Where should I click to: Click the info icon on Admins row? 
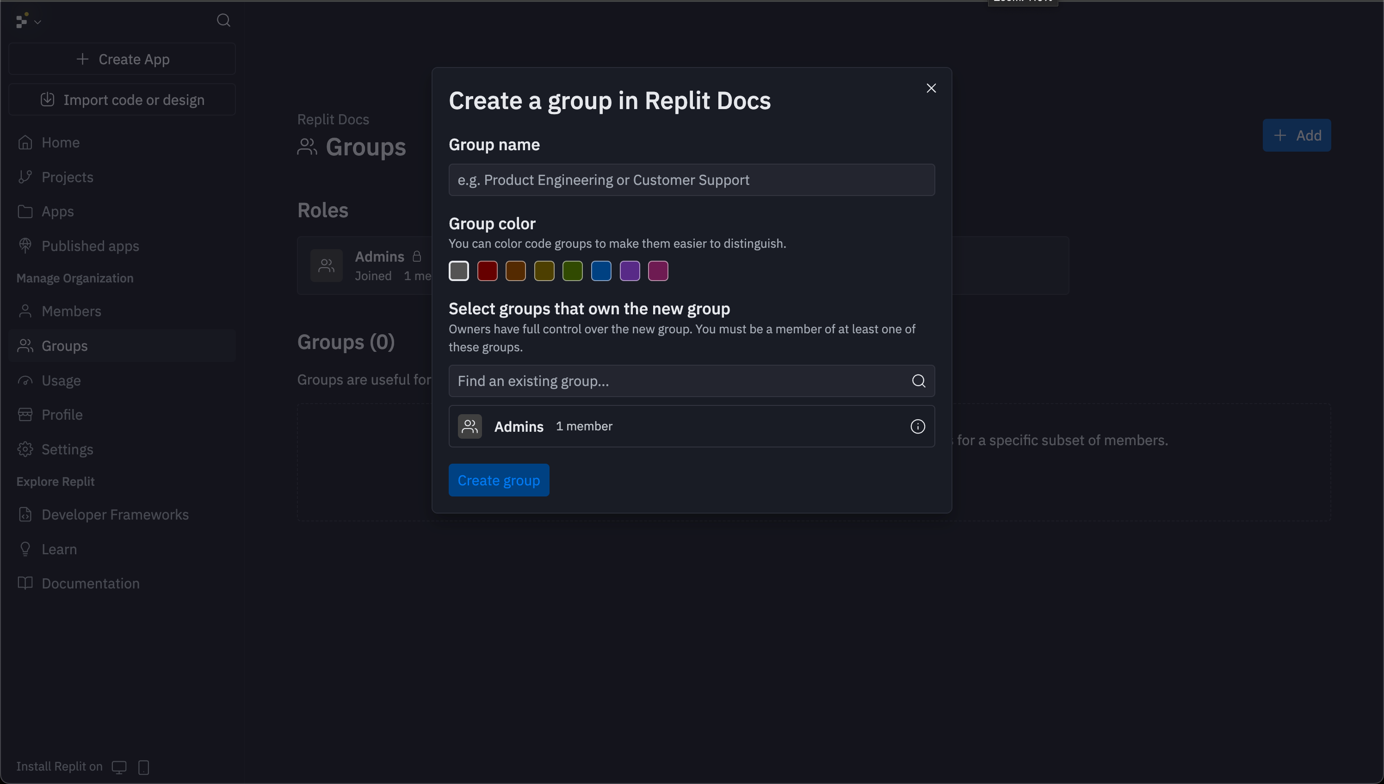pos(917,427)
